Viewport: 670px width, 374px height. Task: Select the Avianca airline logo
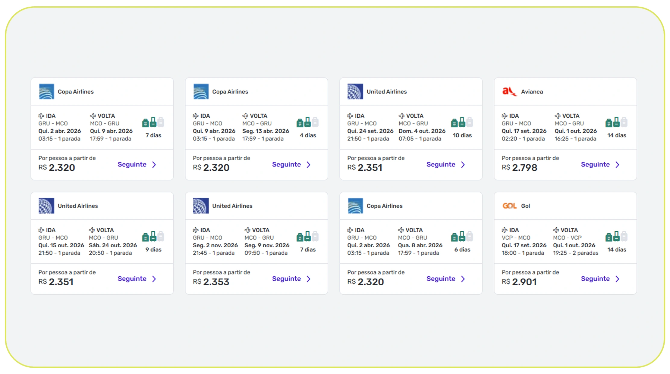coord(510,92)
